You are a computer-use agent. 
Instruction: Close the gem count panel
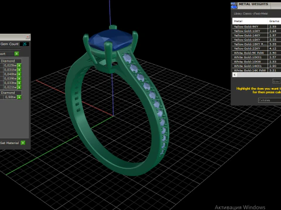pyautogui.click(x=28, y=37)
